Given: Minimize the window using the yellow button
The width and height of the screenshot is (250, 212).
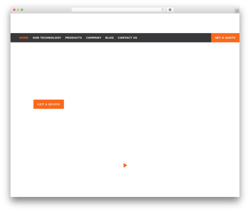Looking at the screenshot, I should 18,10.
